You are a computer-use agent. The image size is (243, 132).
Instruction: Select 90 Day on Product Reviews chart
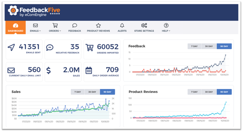[x=224, y=92]
